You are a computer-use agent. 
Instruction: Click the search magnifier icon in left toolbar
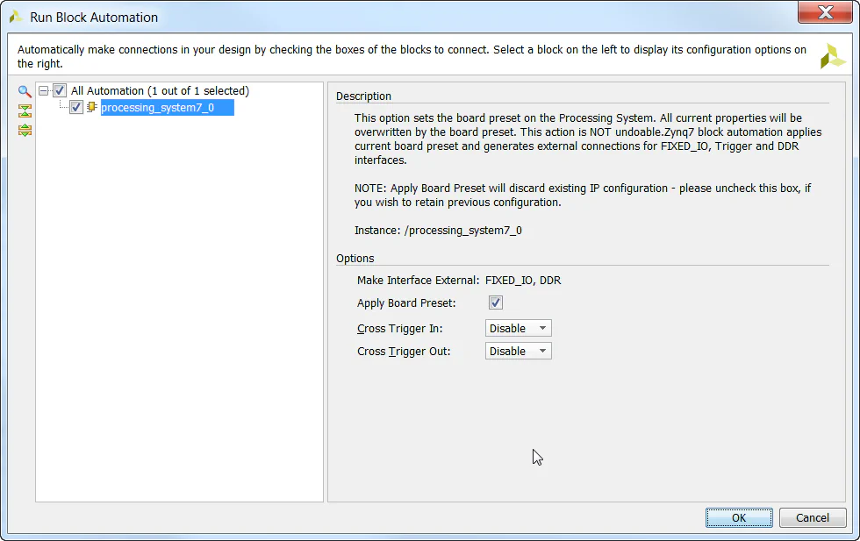pyautogui.click(x=24, y=90)
